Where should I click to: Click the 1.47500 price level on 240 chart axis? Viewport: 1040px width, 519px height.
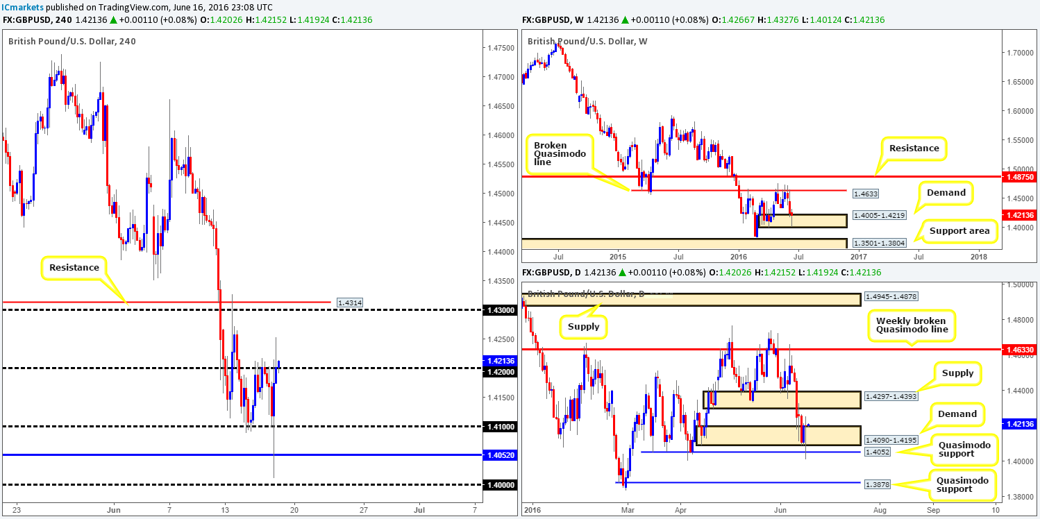(500, 48)
